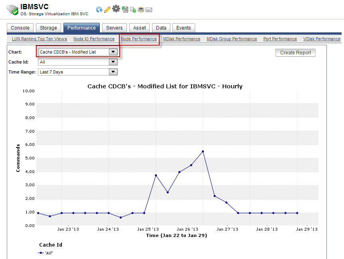Open MDisk Performance link
The image size is (344, 259).
click(182, 39)
